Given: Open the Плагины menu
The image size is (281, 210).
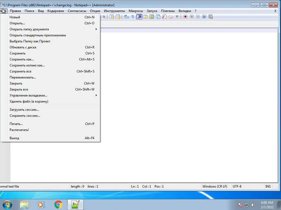Looking at the screenshot, I should click(168, 11).
